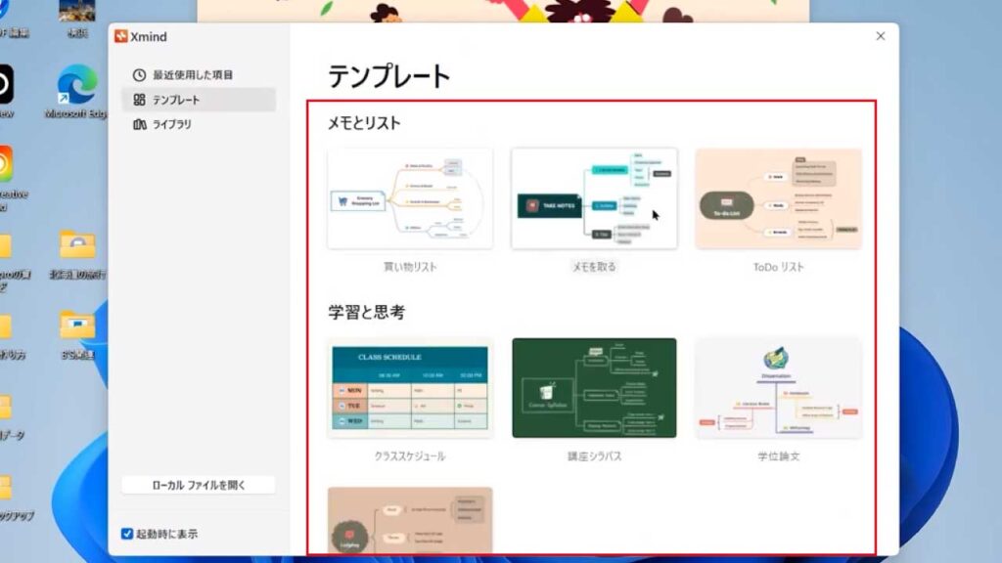Select the 学位論文 template thumbnail
Image resolution: width=1002 pixels, height=563 pixels.
[x=778, y=388]
